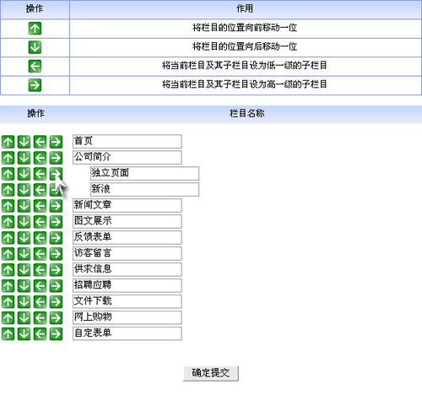Click the 网上购物 name field

pos(127,317)
